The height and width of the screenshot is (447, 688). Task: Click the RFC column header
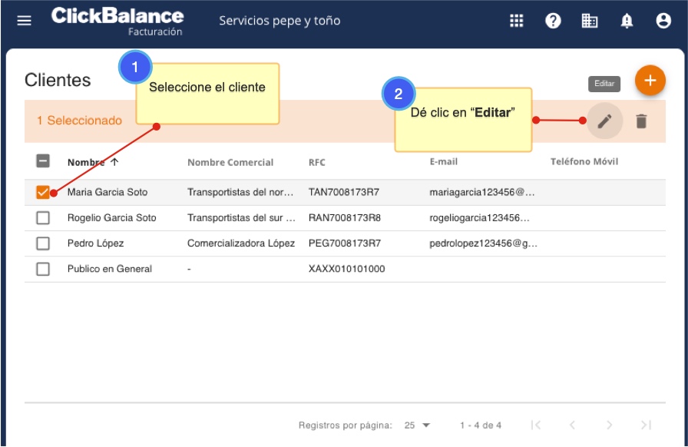317,162
